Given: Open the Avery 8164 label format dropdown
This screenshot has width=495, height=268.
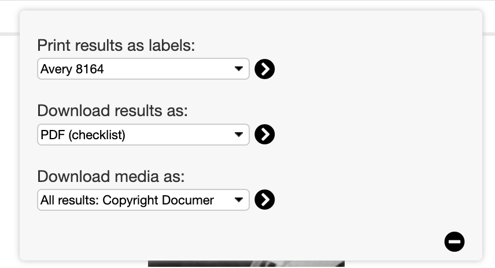Looking at the screenshot, I should tap(143, 69).
